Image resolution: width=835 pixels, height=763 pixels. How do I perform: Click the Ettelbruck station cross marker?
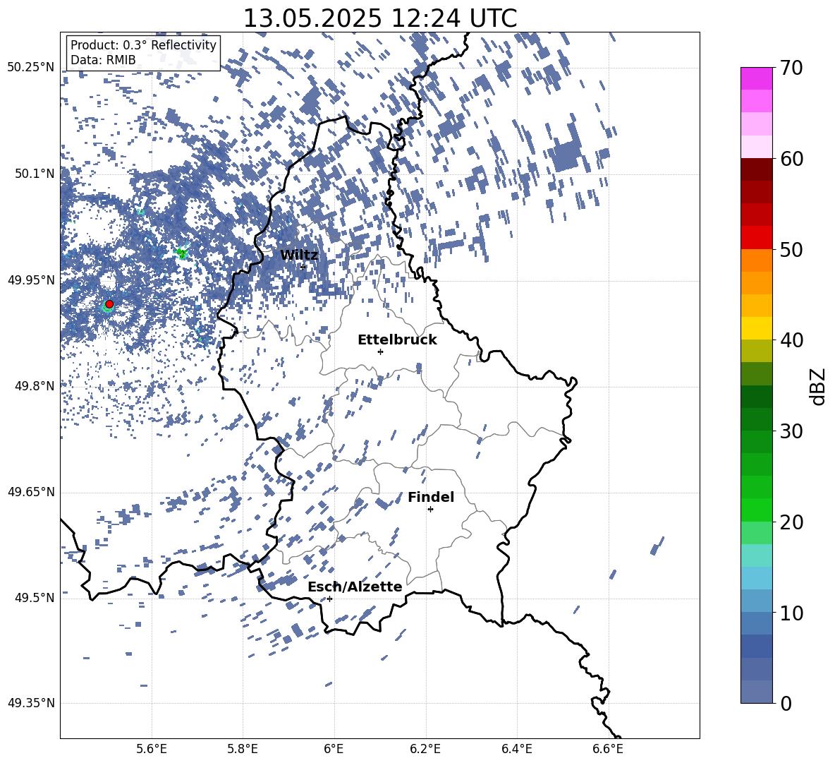[x=380, y=352]
